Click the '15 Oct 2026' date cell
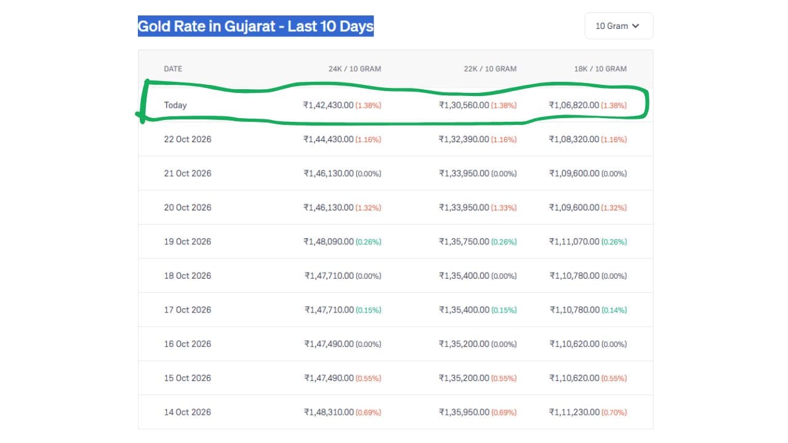The width and height of the screenshot is (788, 443). [x=188, y=378]
